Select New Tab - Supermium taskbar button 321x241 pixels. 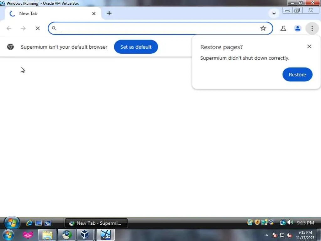coord(96,223)
